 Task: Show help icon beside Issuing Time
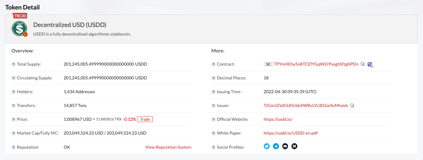pos(213,92)
